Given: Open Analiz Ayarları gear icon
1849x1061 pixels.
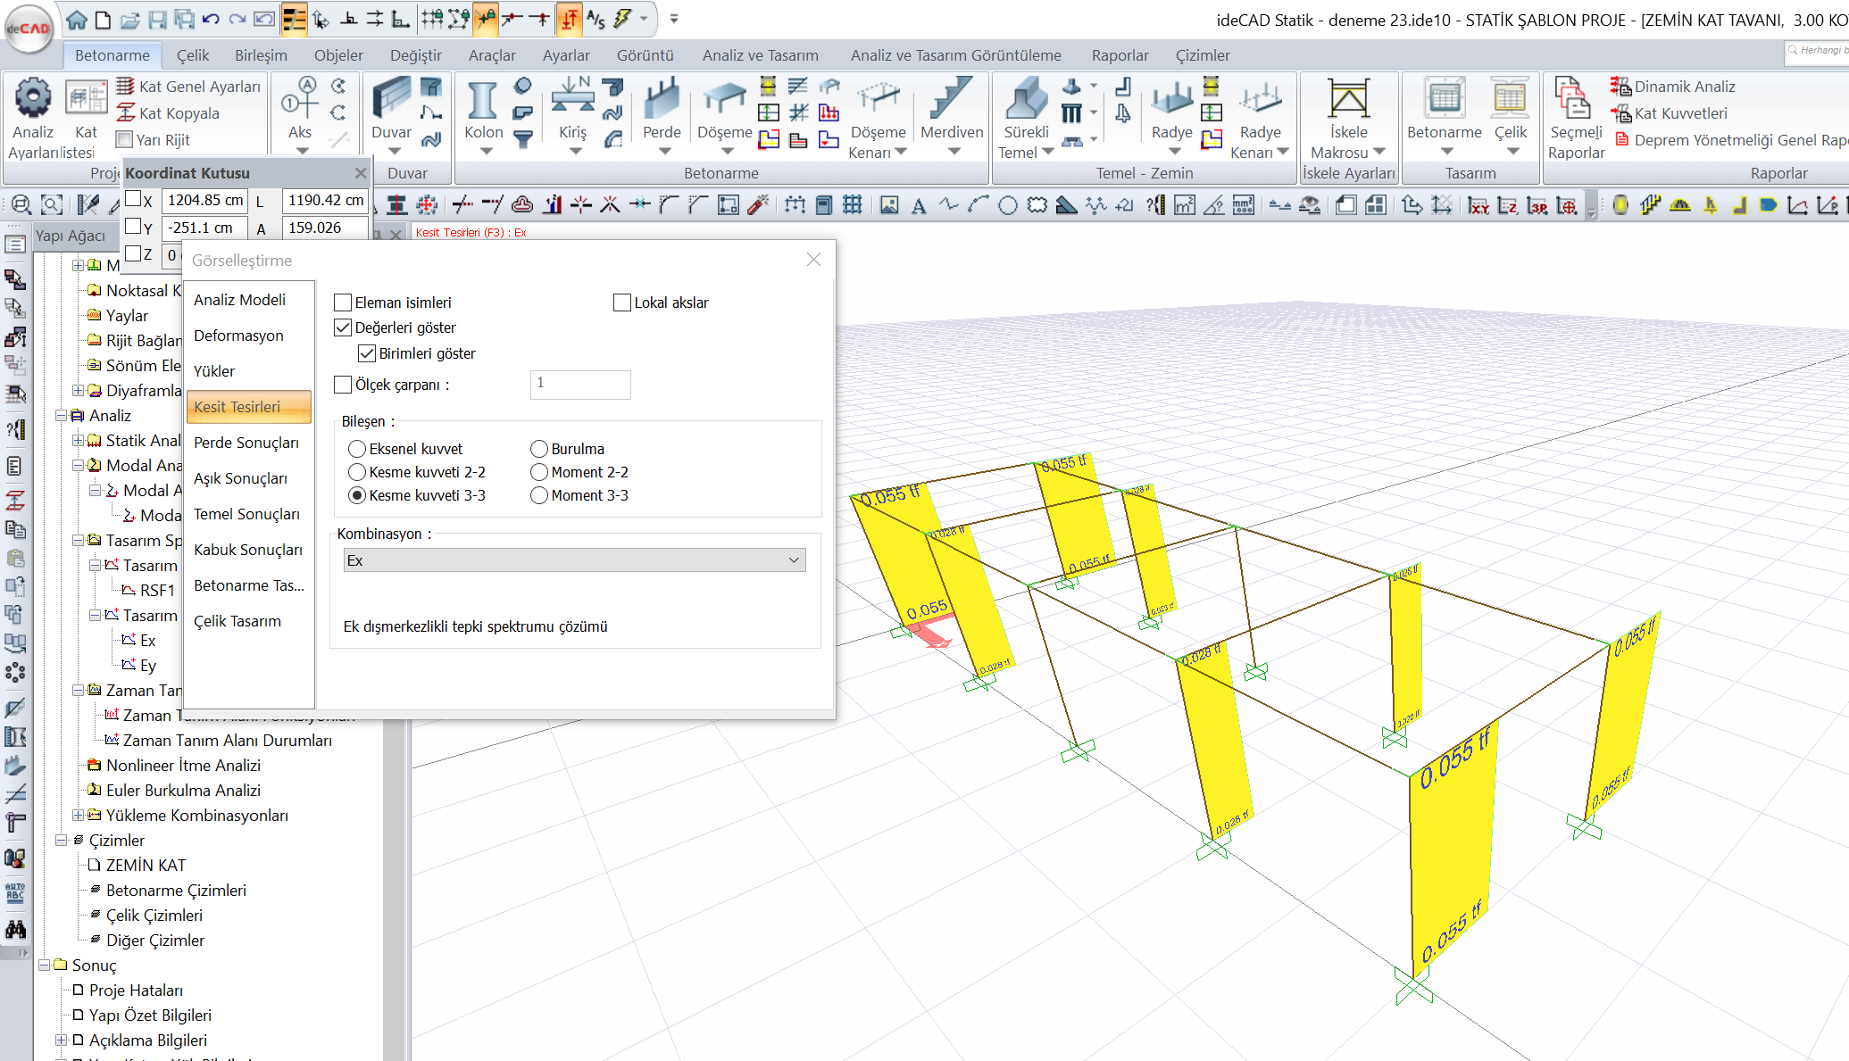Looking at the screenshot, I should (x=33, y=98).
